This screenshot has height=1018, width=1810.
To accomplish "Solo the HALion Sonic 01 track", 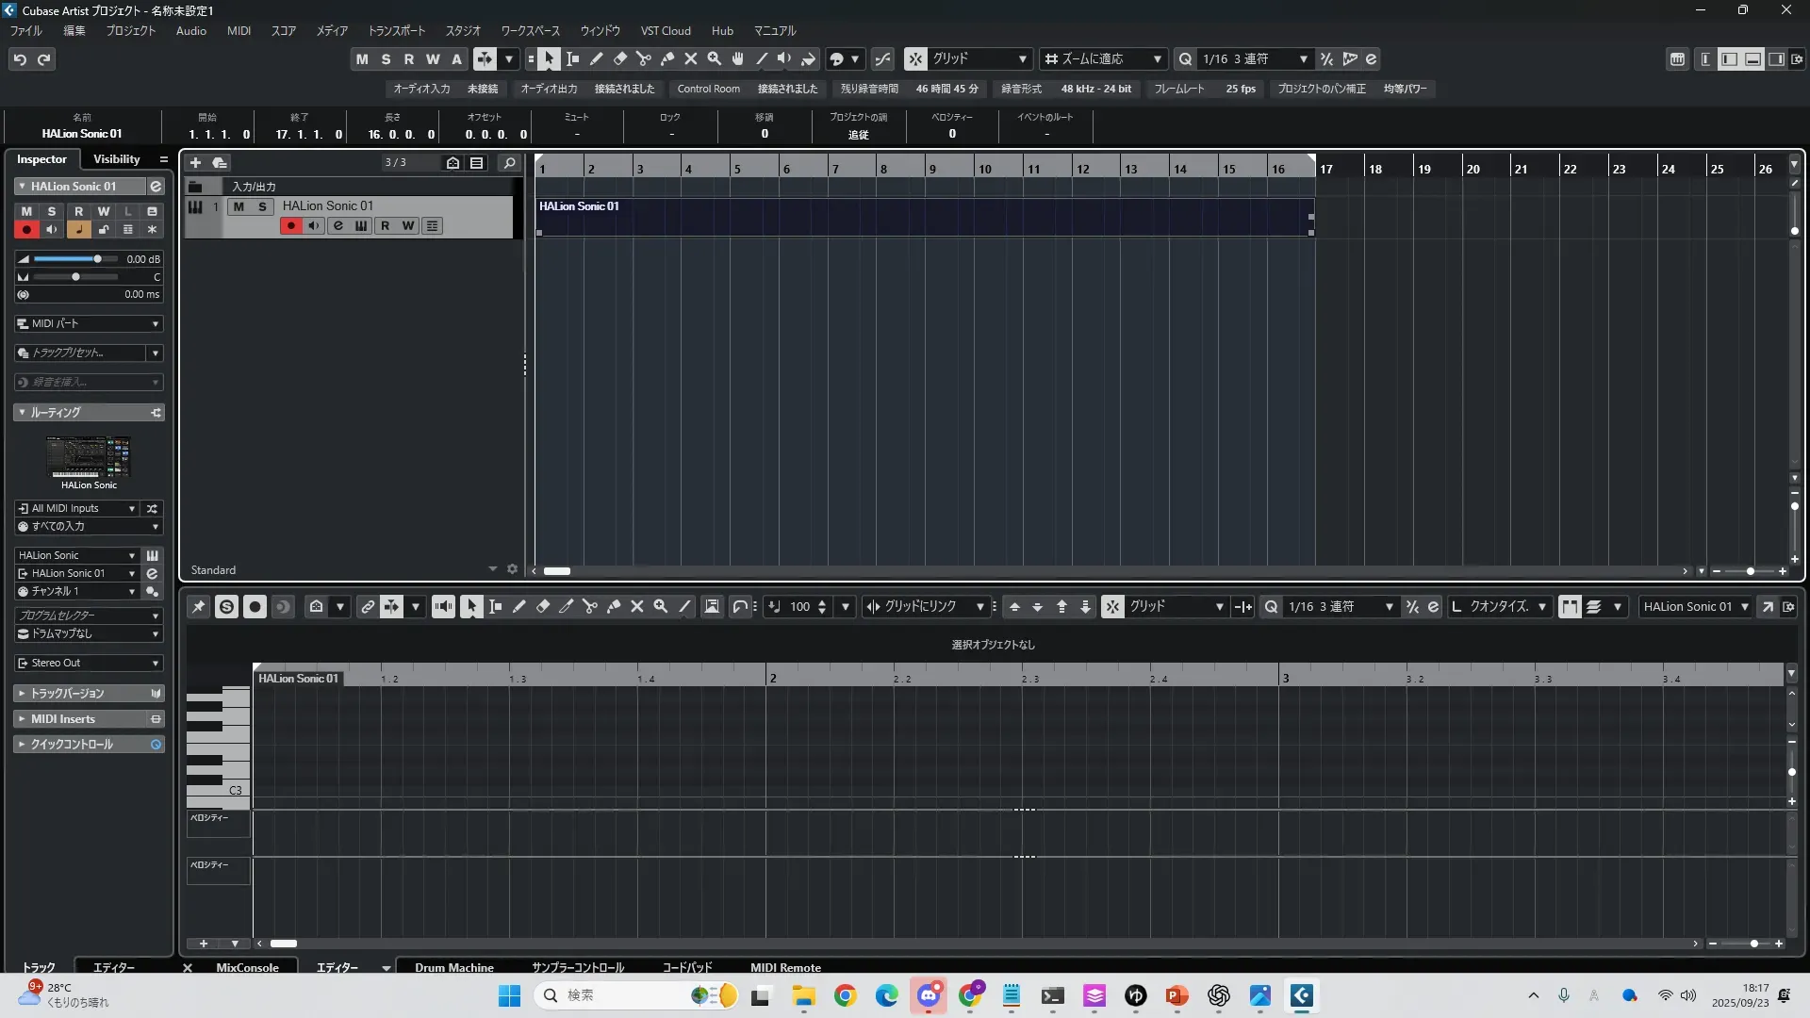I will (262, 206).
